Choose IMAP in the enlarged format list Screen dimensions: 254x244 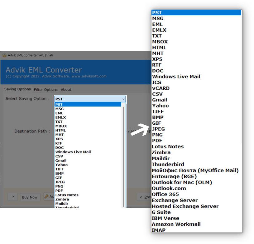tap(196, 230)
